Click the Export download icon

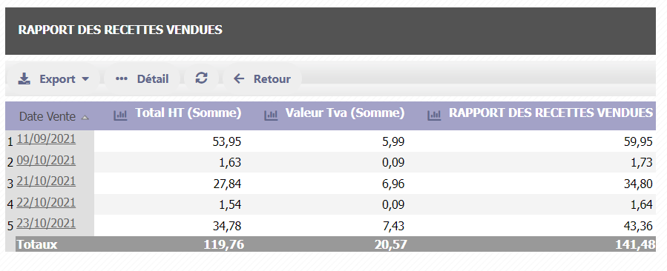click(x=24, y=78)
